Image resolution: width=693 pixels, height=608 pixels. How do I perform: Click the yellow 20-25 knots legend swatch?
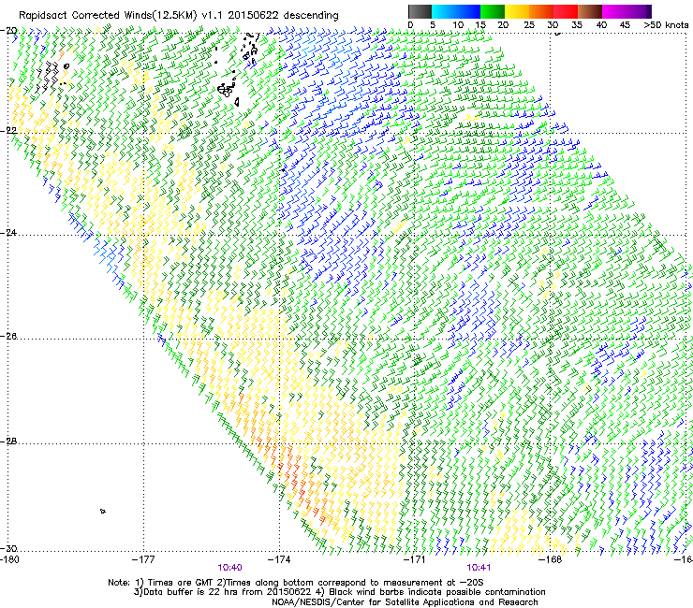[517, 11]
